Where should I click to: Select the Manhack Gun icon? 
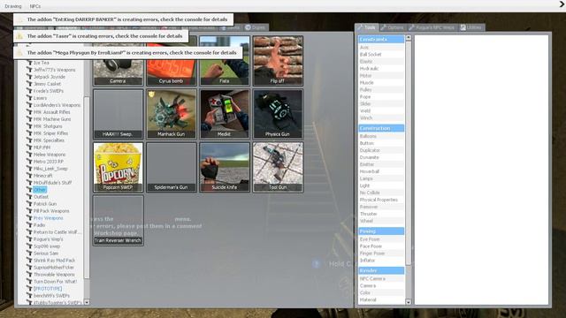point(171,114)
